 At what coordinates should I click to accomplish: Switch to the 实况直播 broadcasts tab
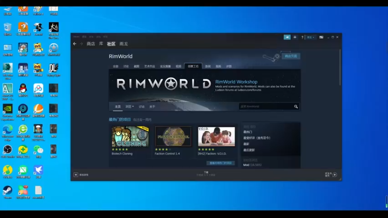165,66
